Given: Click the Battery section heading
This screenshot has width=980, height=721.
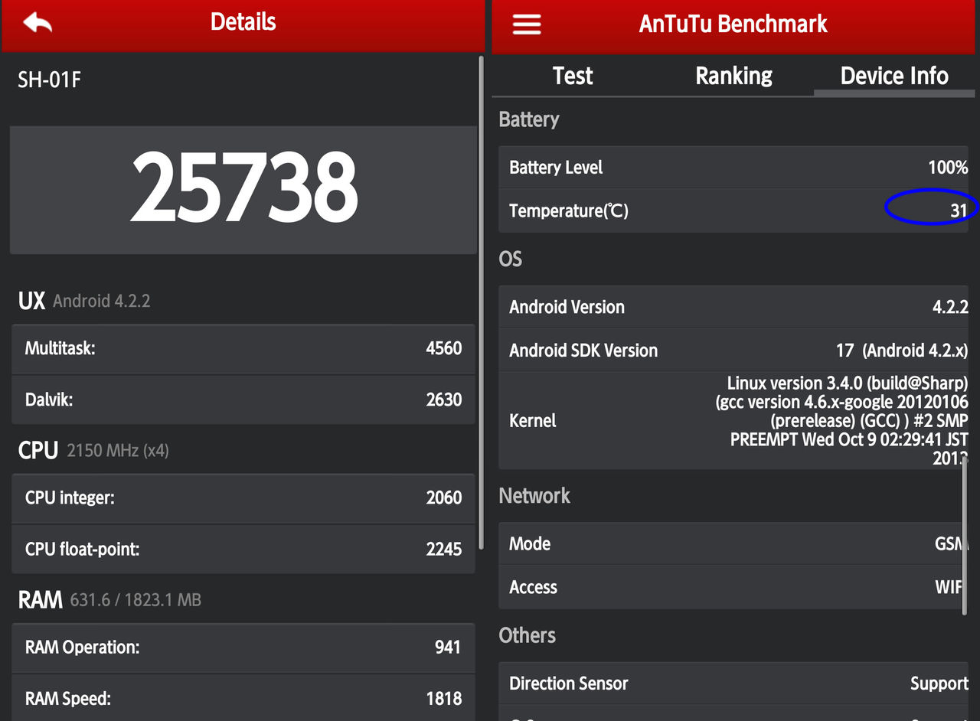Looking at the screenshot, I should click(529, 119).
